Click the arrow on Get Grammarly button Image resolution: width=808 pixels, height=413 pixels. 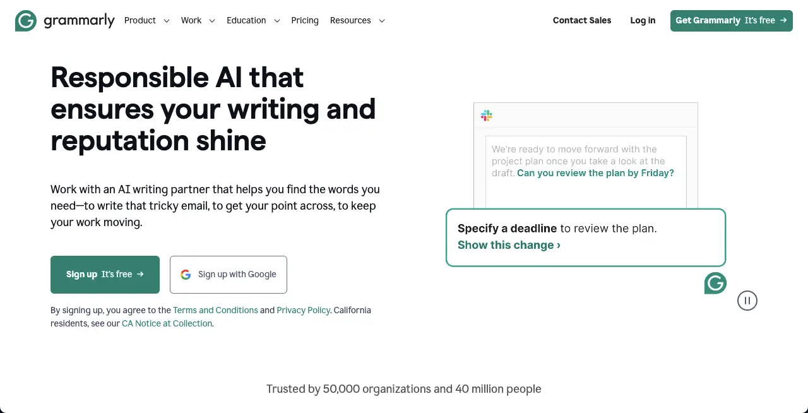click(x=783, y=20)
